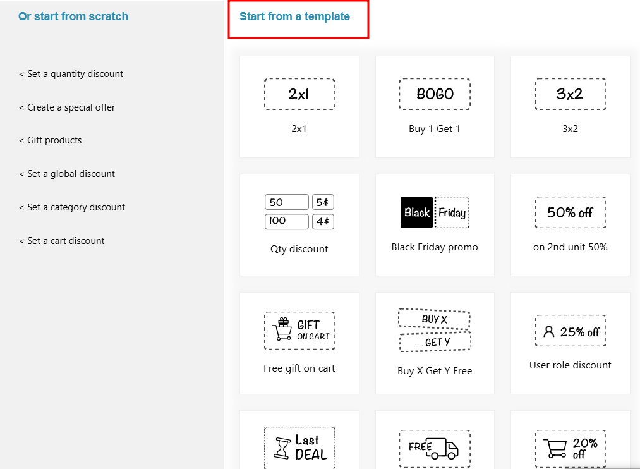The height and width of the screenshot is (469, 640).
Task: Select the FREE truck shipping template
Action: [435, 448]
